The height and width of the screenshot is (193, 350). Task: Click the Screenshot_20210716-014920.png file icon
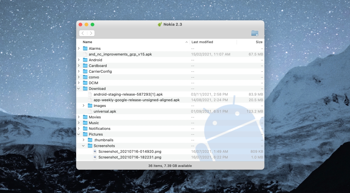pos(94,151)
